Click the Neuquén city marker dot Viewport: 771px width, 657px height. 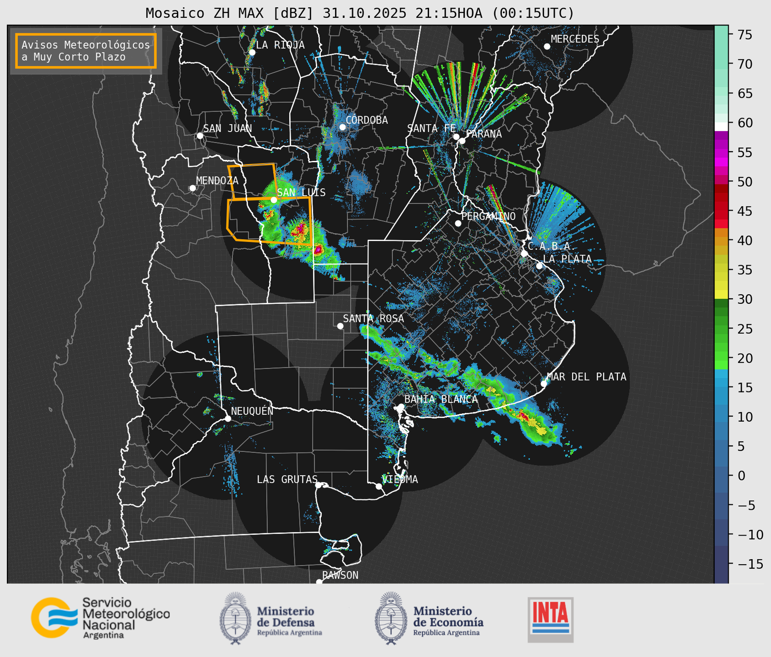click(x=228, y=419)
